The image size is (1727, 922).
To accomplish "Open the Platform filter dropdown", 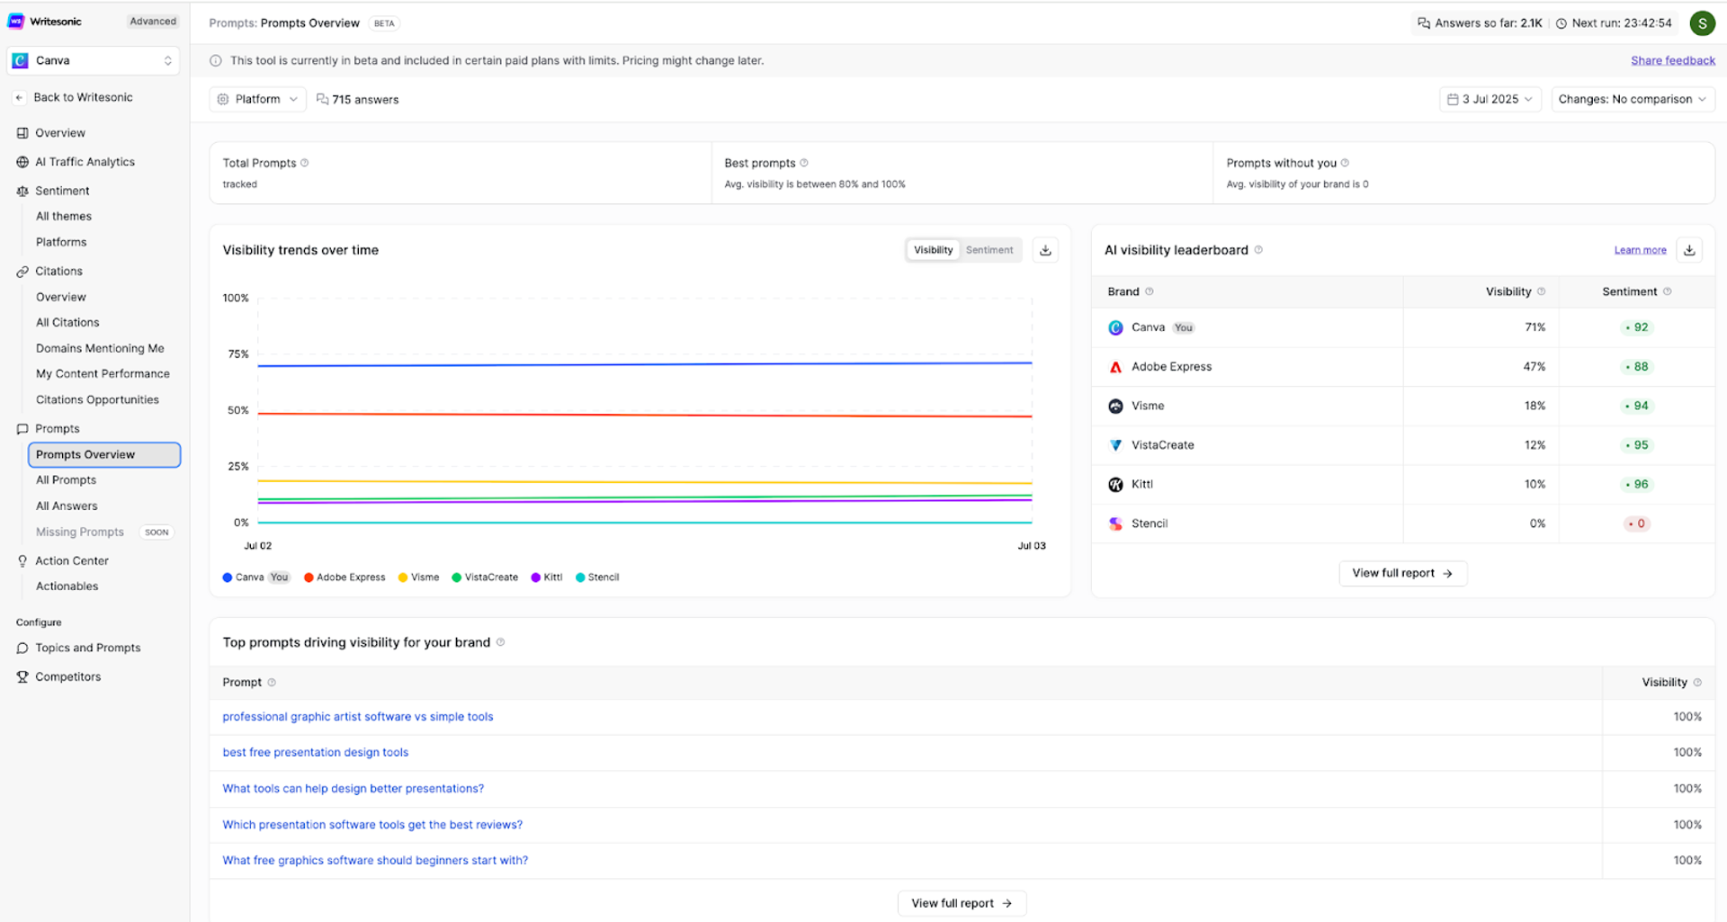I will (x=257, y=99).
